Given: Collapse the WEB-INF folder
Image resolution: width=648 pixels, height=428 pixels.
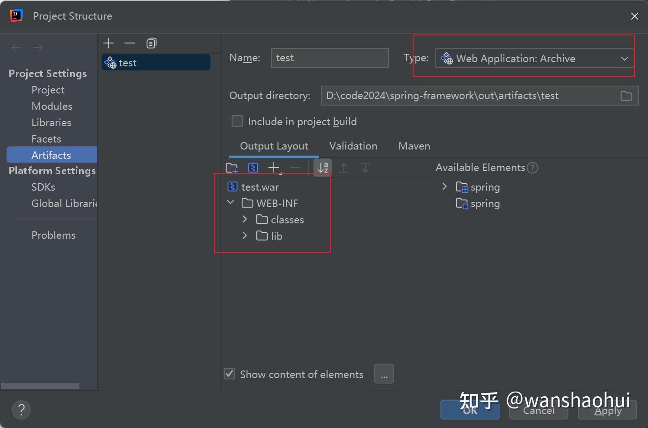Looking at the screenshot, I should (230, 202).
